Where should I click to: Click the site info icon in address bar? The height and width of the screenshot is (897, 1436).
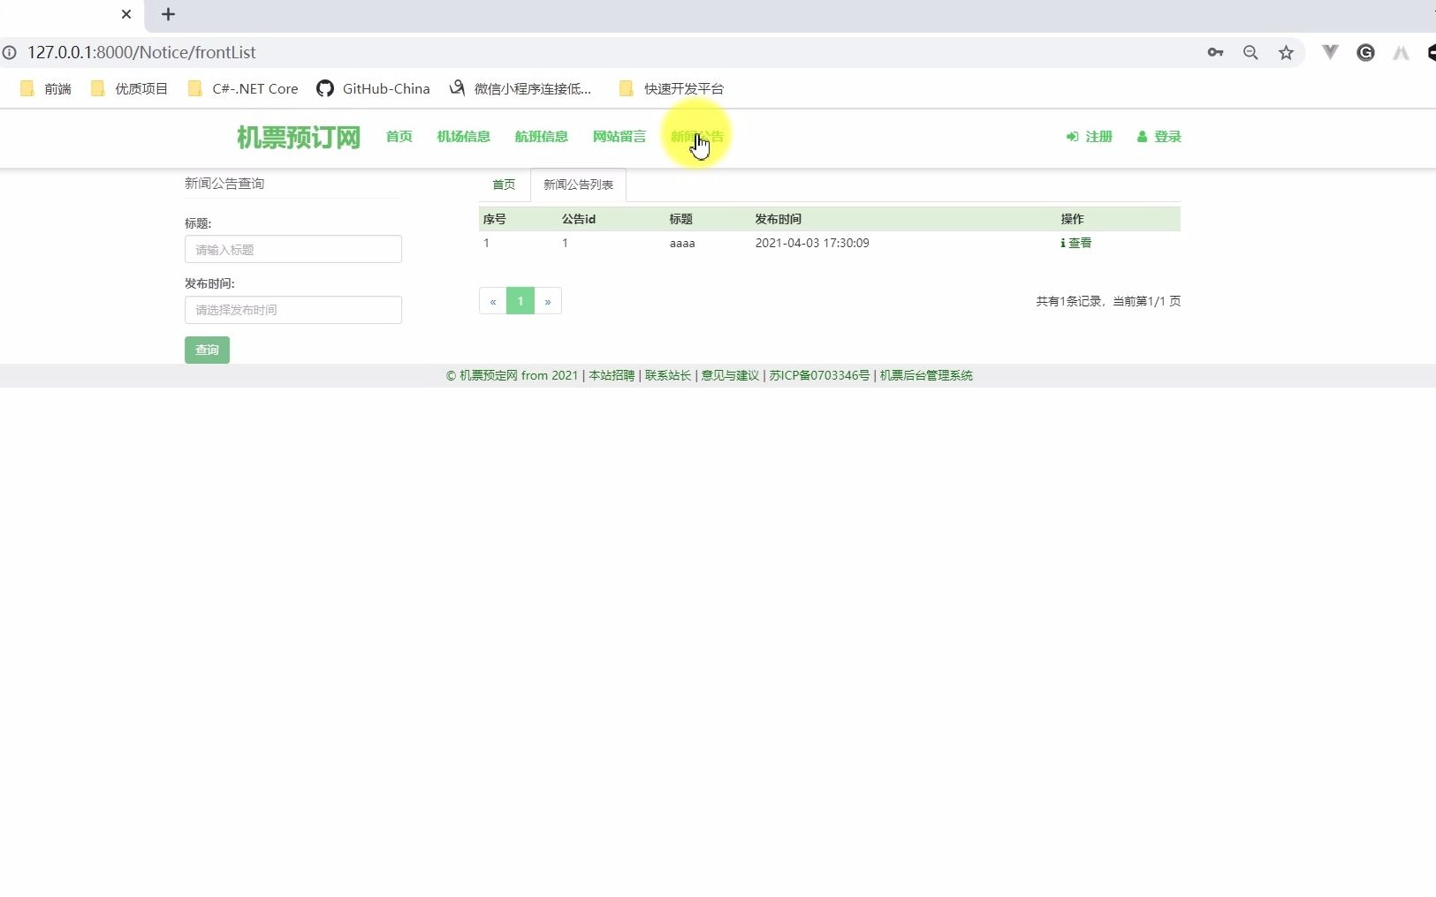coord(9,52)
